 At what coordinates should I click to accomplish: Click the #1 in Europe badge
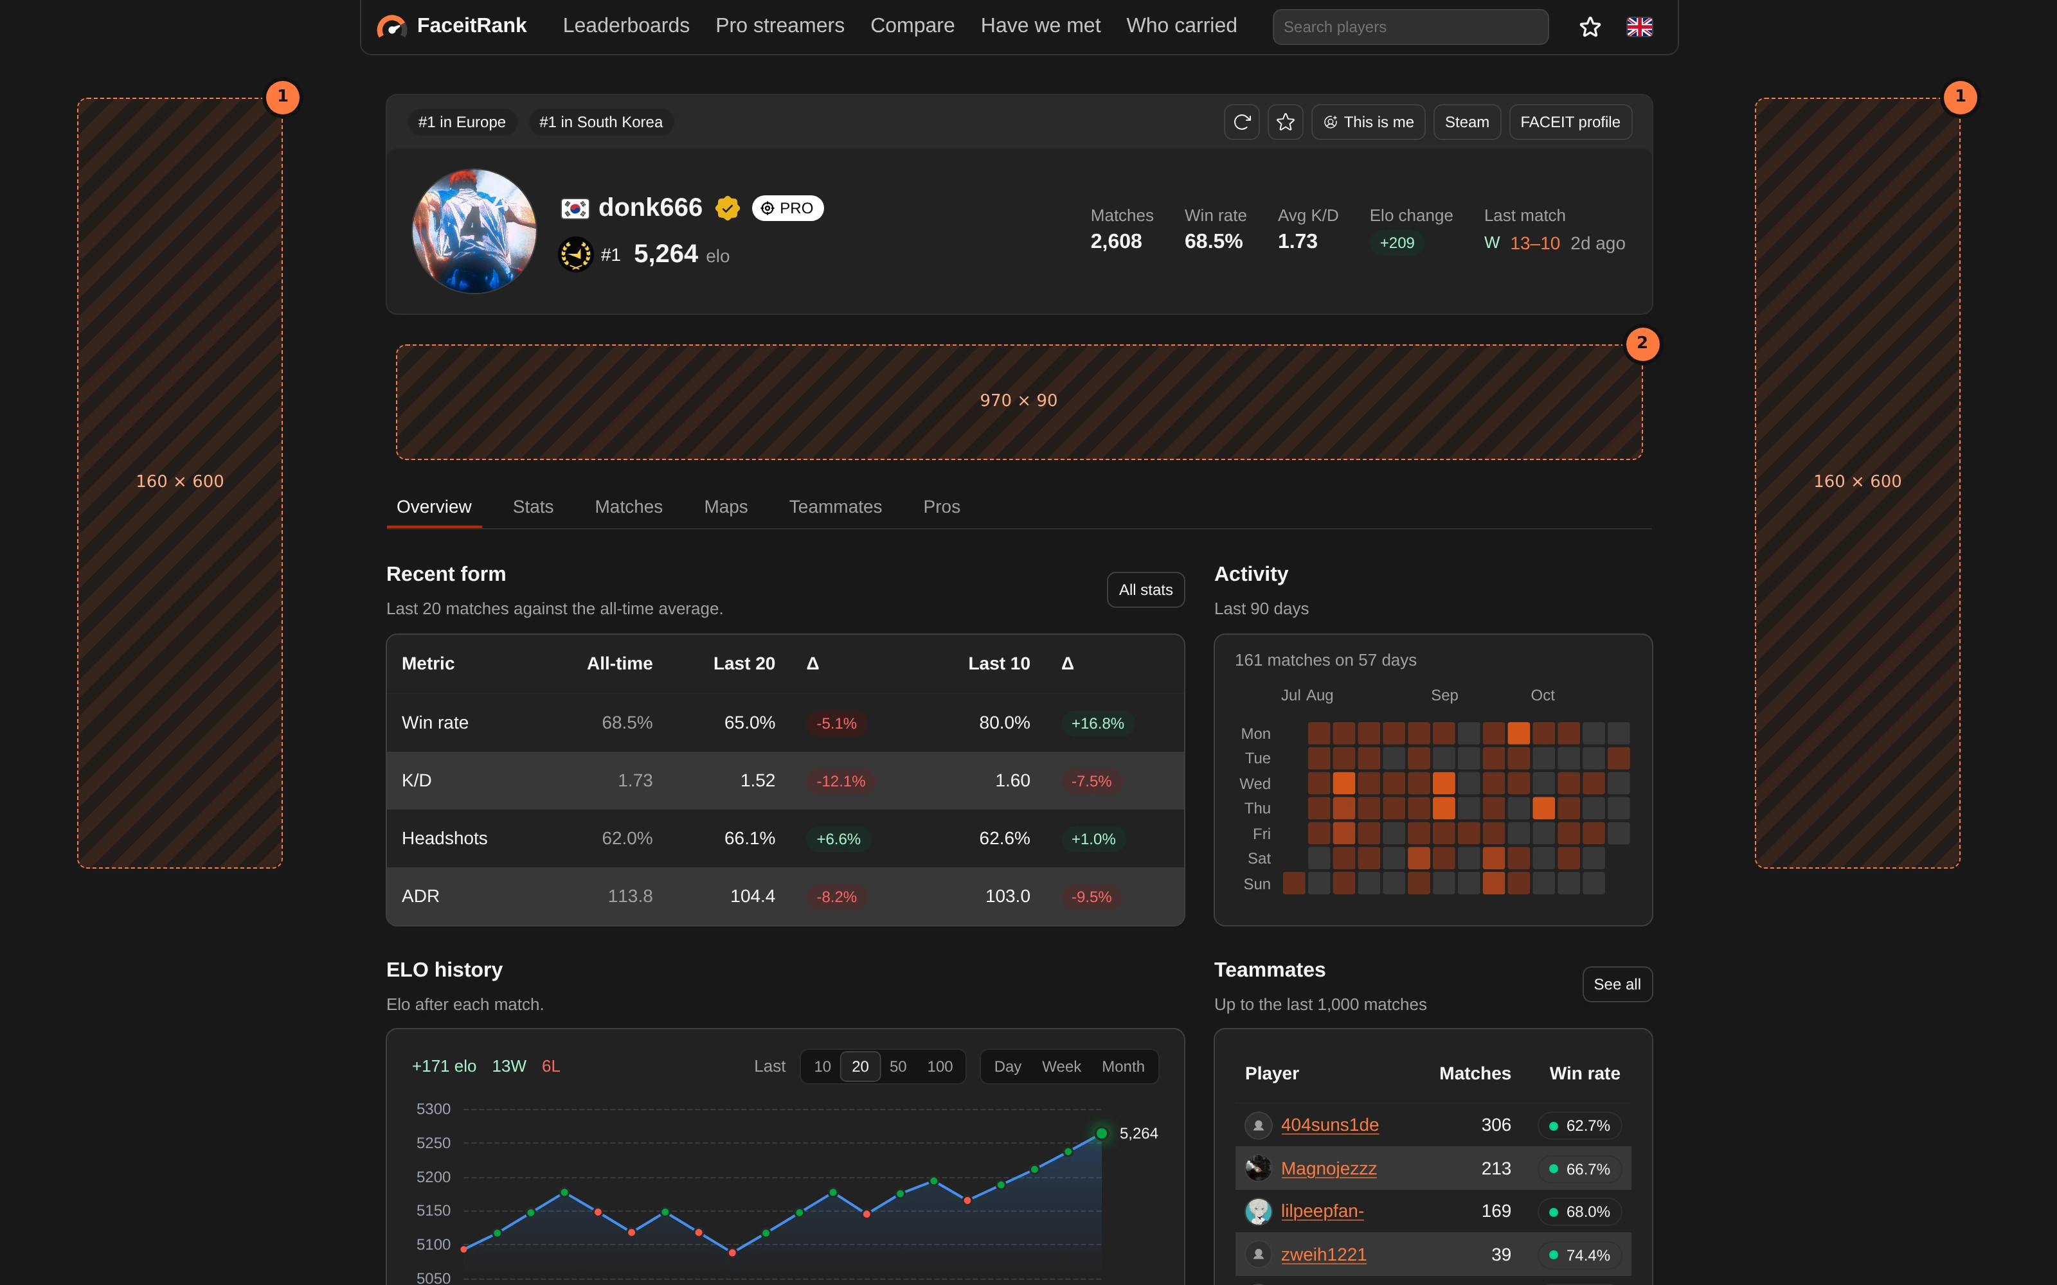click(462, 122)
